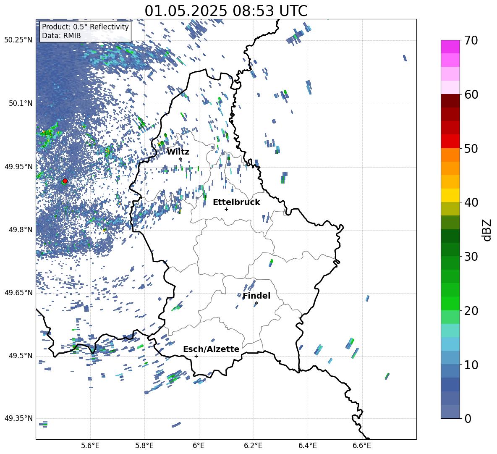Click the title 01.05.2025 08:53 UTC
Viewport: 497px width, 454px height.
click(226, 11)
